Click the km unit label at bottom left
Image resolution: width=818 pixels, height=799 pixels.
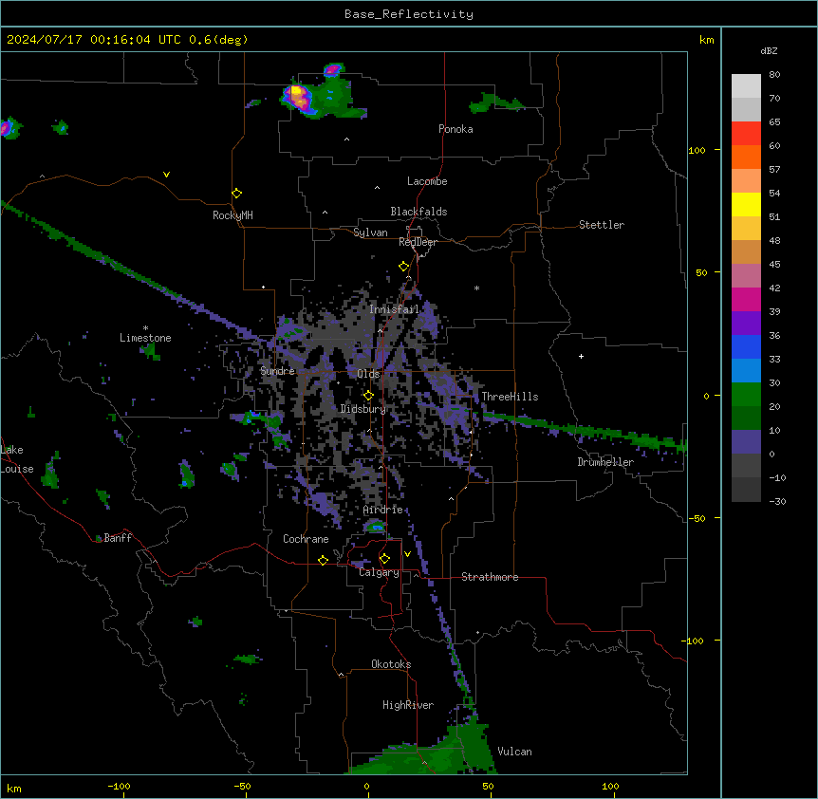click(14, 789)
